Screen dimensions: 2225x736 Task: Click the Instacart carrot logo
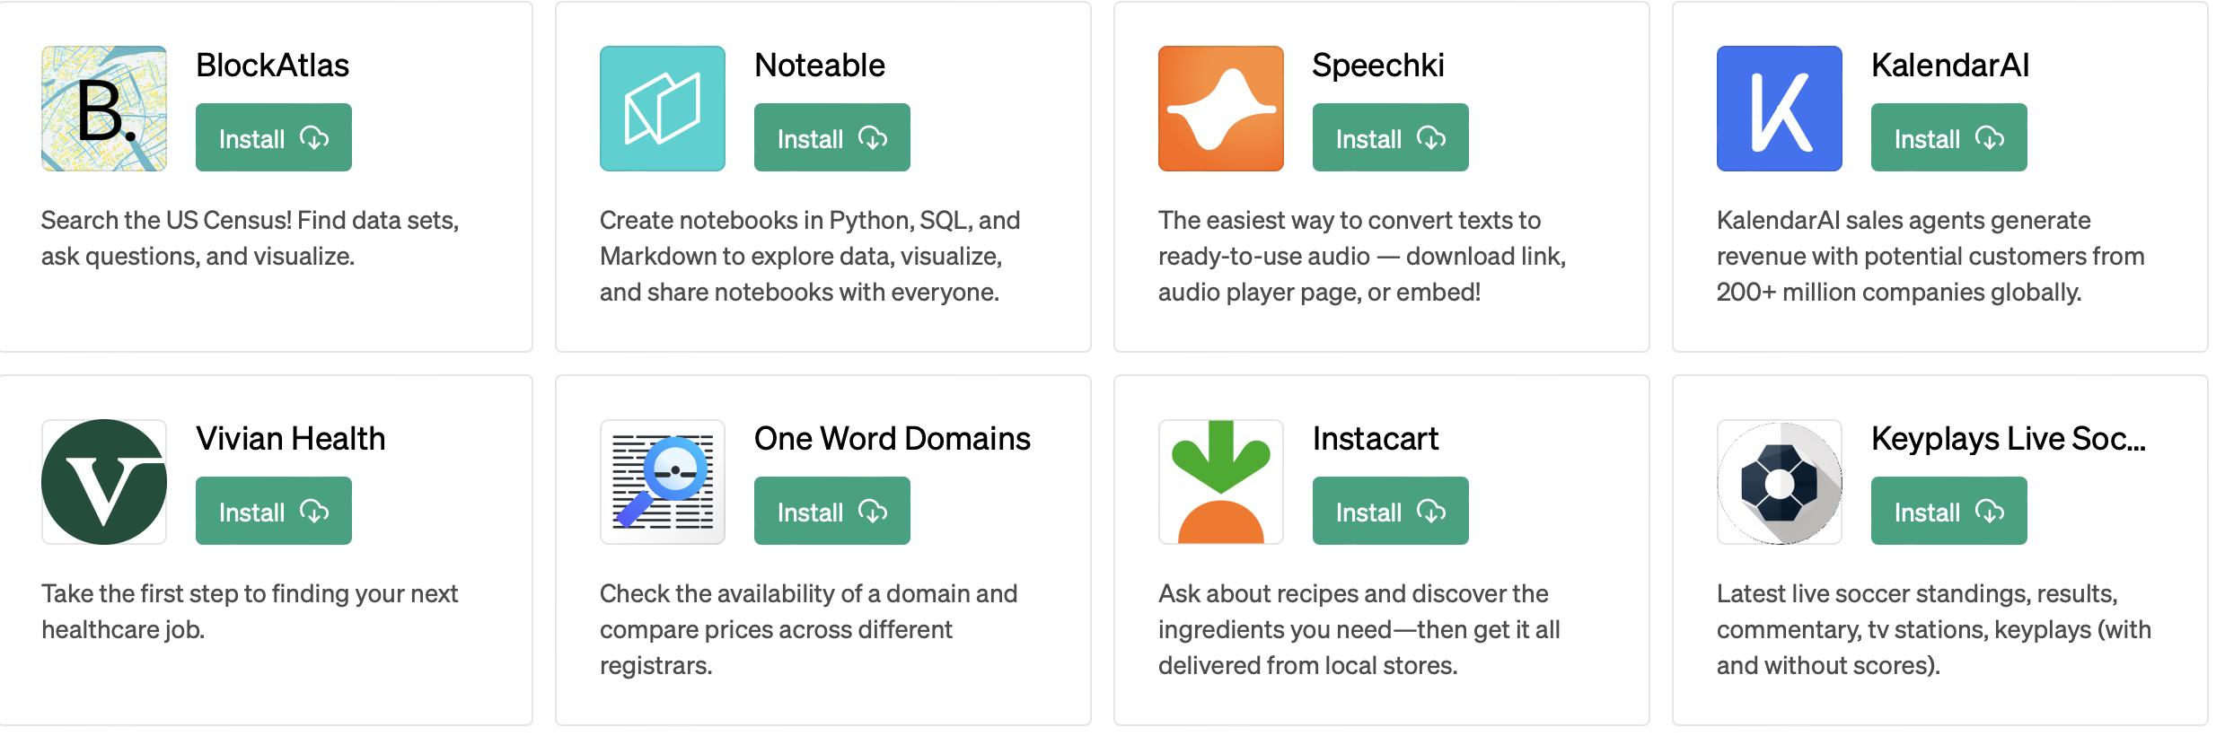click(1221, 482)
